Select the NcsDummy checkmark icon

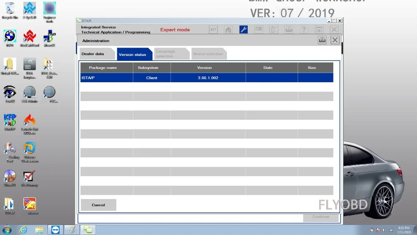coord(30,178)
